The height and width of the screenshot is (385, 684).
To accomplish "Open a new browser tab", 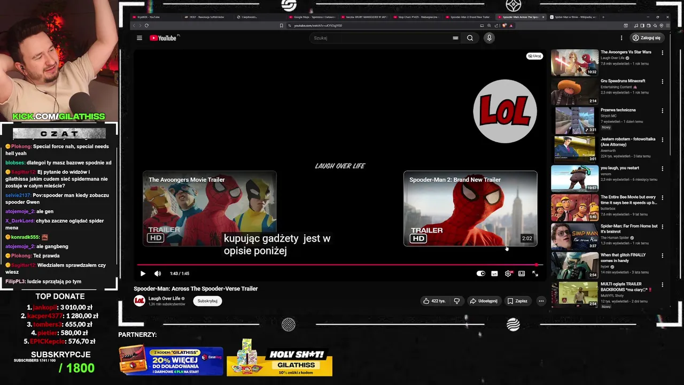I will pos(603,17).
